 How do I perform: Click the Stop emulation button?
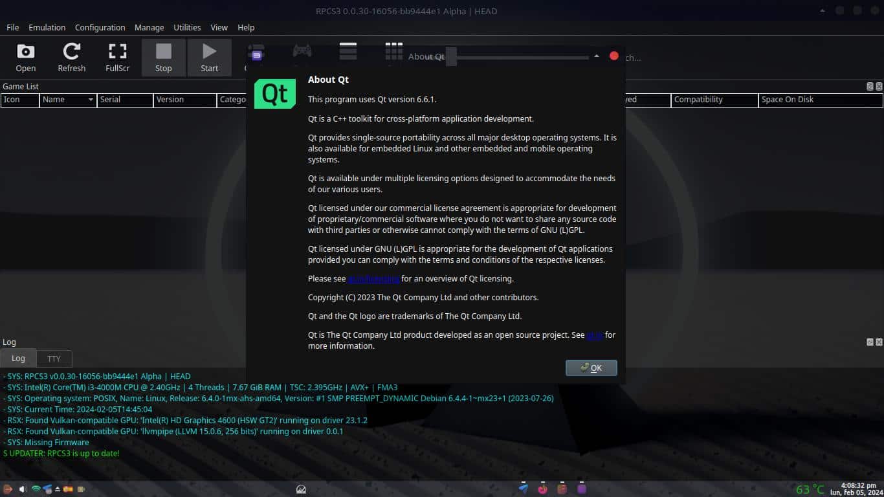164,58
